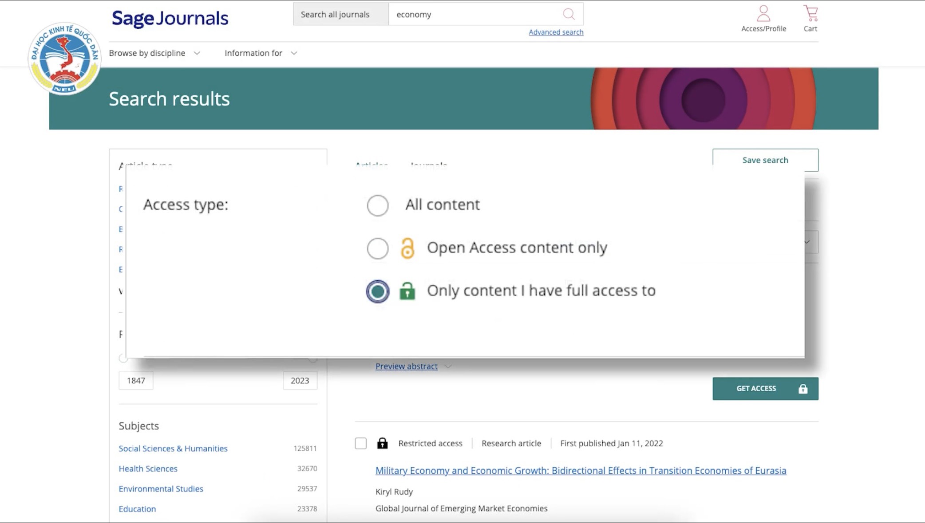Tick the Military Economy article checkbox

coord(360,443)
